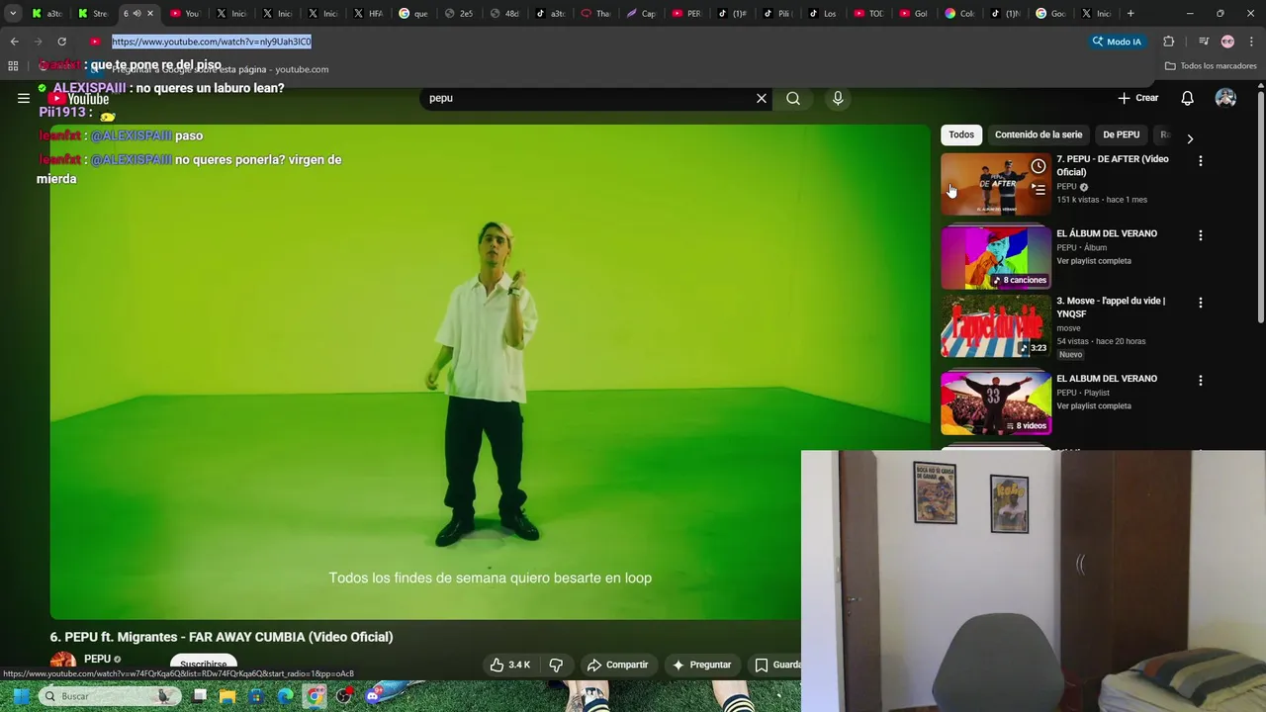
Task: Click the YouTube logo to go home
Action: coord(80,98)
